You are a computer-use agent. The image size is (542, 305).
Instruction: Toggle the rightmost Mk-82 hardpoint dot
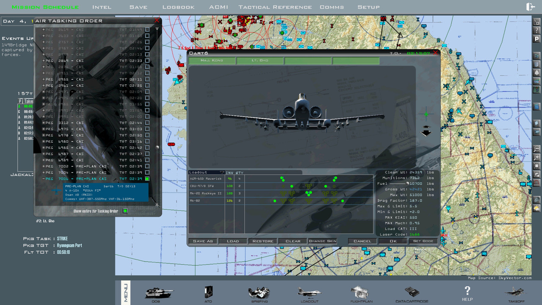pos(342,201)
